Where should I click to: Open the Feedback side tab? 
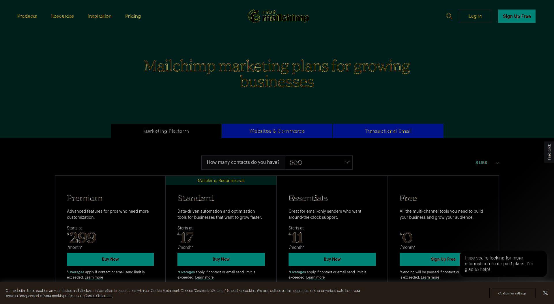click(x=549, y=152)
